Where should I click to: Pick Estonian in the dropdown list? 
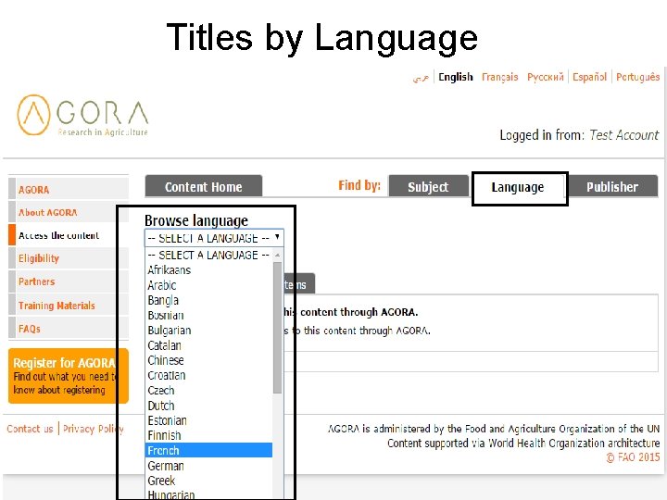[208, 420]
